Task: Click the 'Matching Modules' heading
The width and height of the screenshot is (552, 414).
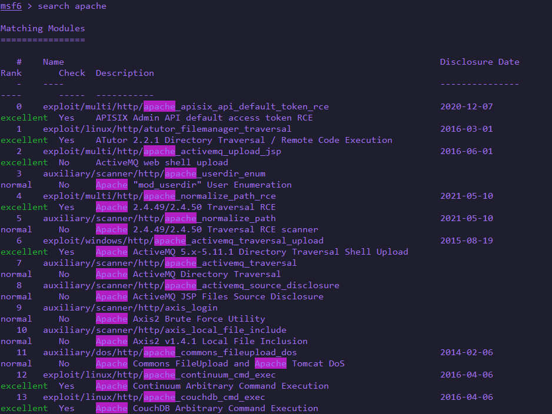Action: pos(42,28)
